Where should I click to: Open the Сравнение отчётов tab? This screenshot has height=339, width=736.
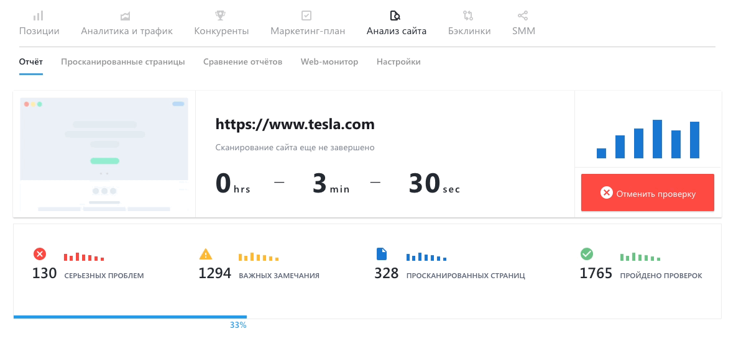242,62
